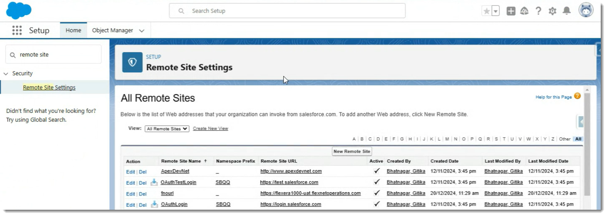Open the Global Actions plus icon
Image resolution: width=607 pixels, height=216 pixels.
511,11
